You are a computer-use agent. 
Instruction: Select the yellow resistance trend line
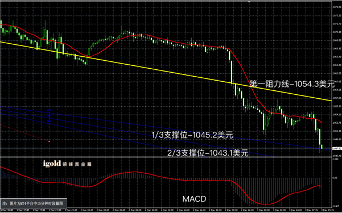(x=166, y=70)
